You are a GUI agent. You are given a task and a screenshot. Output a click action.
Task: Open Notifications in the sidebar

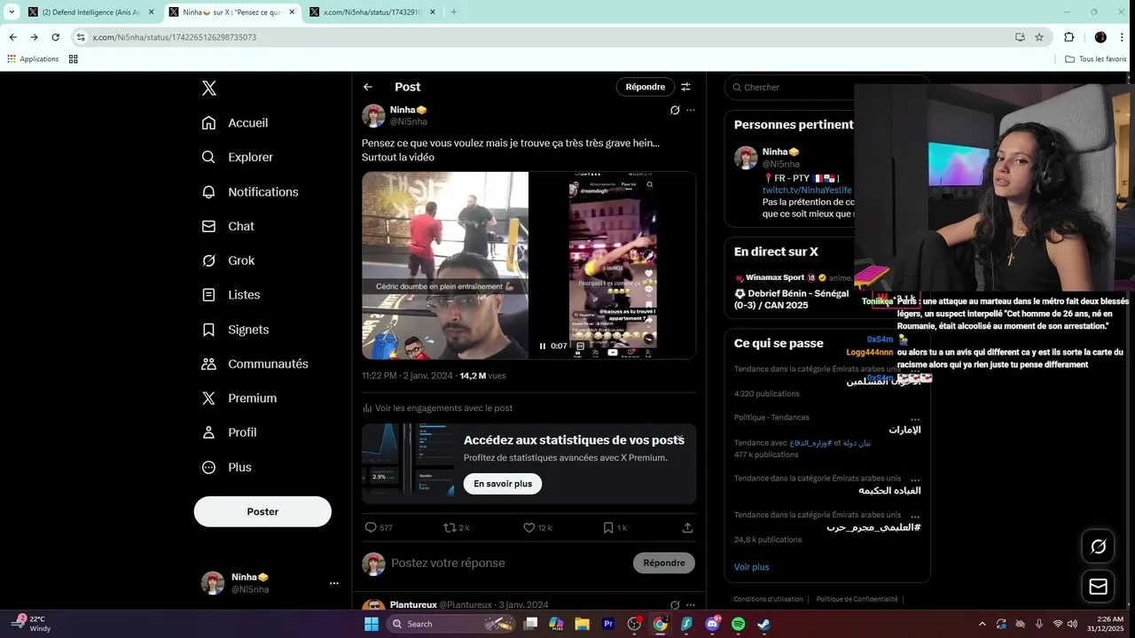(x=250, y=191)
